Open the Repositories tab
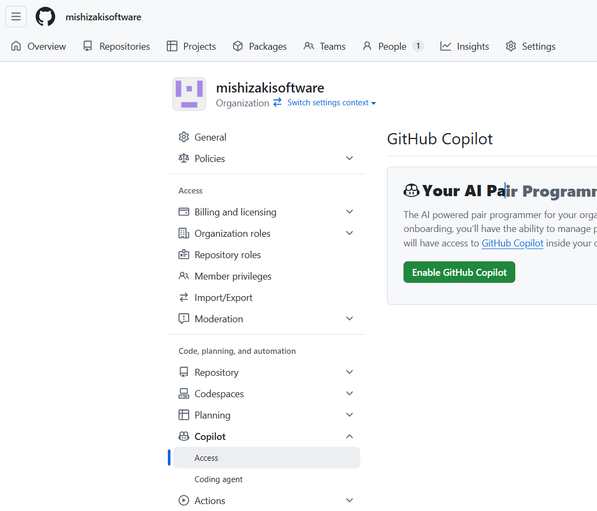This screenshot has width=597, height=511. 117,47
